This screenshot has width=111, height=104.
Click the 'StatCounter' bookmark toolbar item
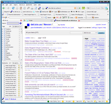pos(44,12)
